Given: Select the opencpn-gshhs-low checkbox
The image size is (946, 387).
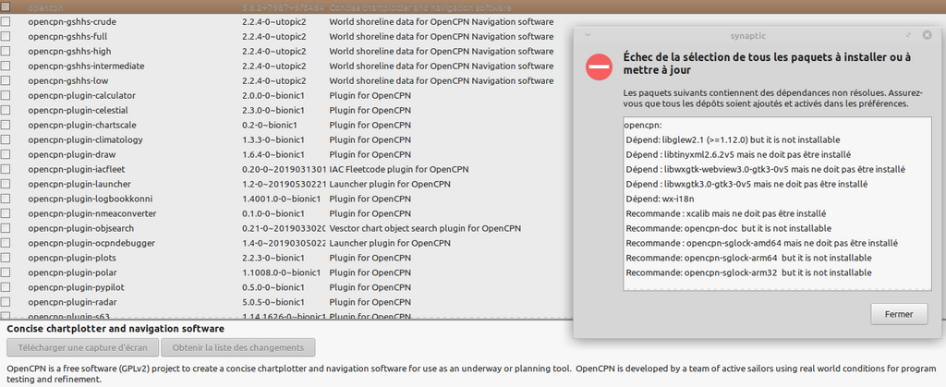Looking at the screenshot, I should tap(6, 80).
